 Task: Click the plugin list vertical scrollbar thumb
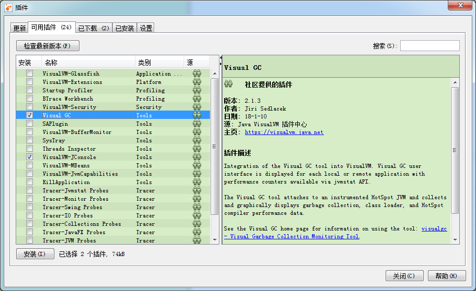(215, 147)
